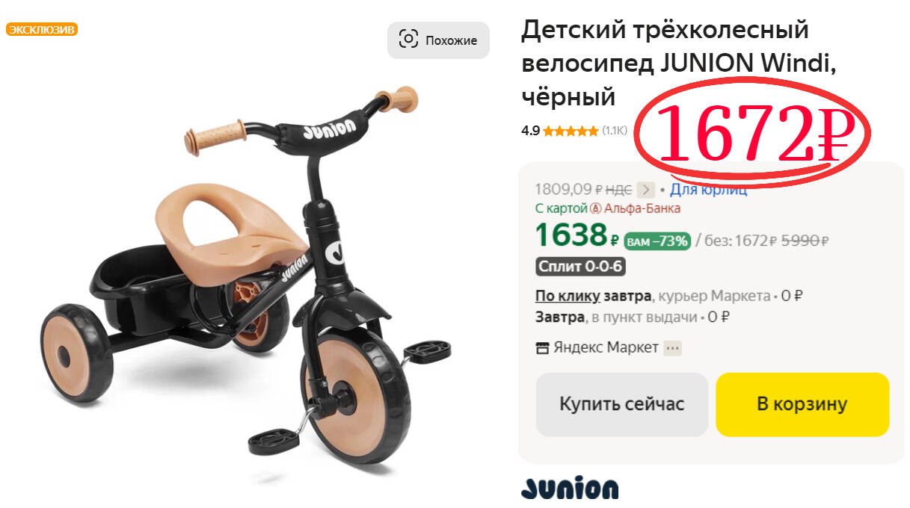This screenshot has width=910, height=508.
Task: Add item with В корзину button
Action: (802, 404)
